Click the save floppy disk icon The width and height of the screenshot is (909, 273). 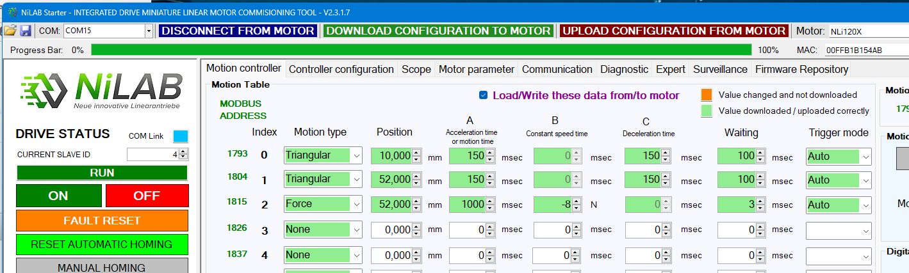[x=26, y=31]
